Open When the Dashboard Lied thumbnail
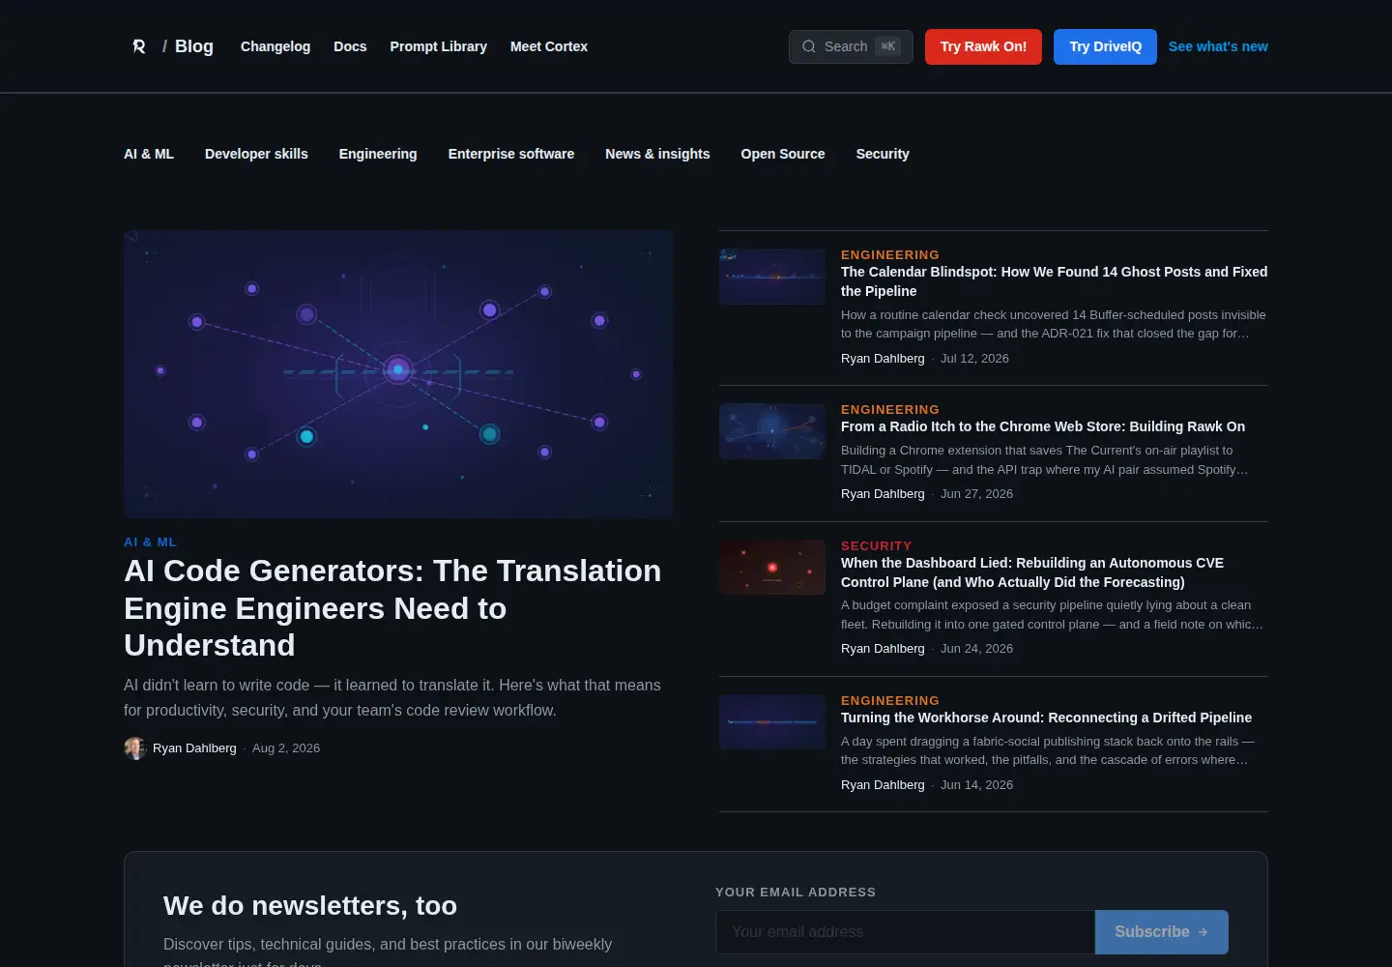This screenshot has height=967, width=1392. [772, 567]
